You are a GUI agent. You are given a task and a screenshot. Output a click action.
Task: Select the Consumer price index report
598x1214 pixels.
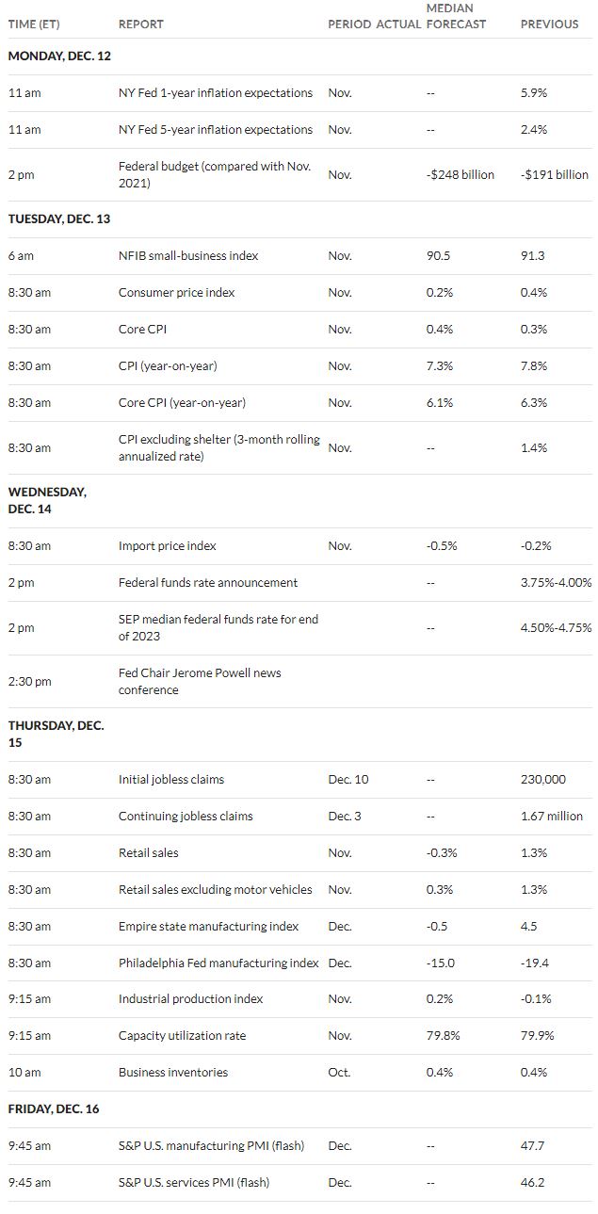[x=177, y=293]
